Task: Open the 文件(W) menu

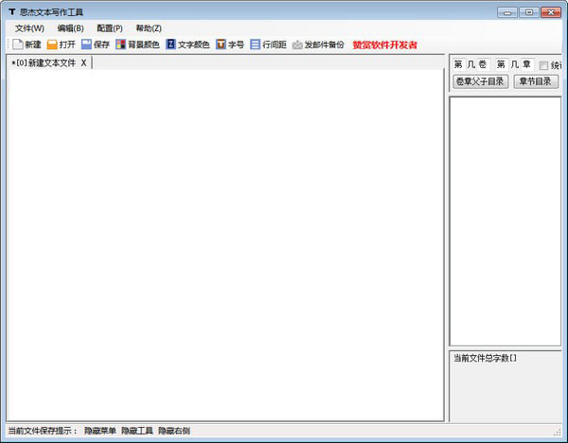Action: (29, 28)
